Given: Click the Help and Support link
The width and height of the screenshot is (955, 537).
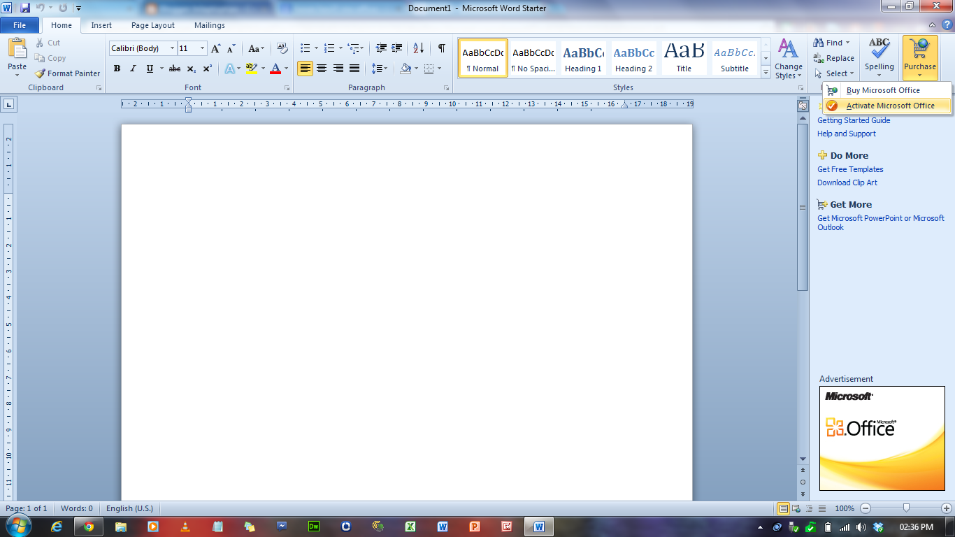Looking at the screenshot, I should pos(847,134).
